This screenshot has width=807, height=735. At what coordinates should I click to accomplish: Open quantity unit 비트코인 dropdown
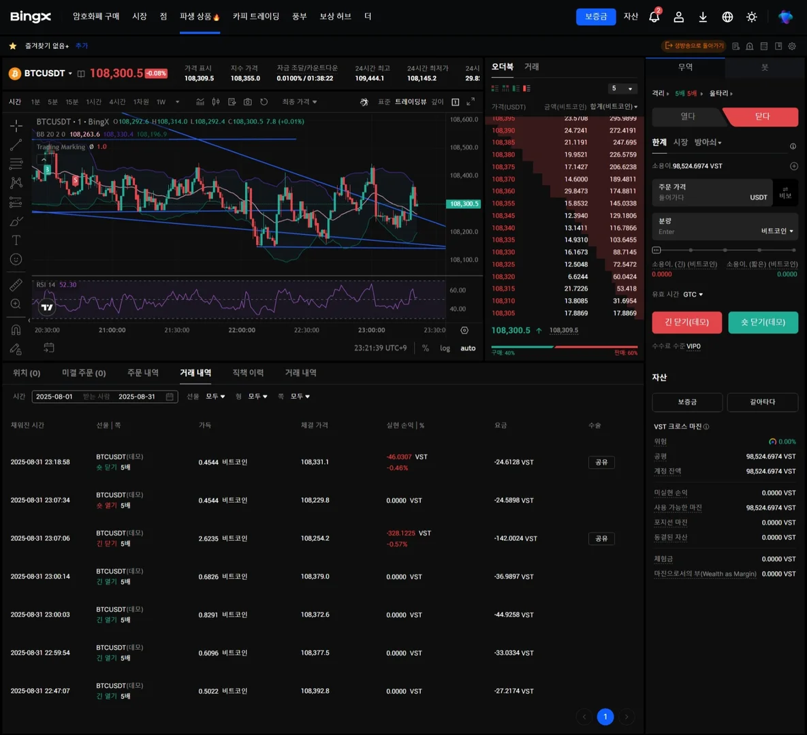pos(777,231)
